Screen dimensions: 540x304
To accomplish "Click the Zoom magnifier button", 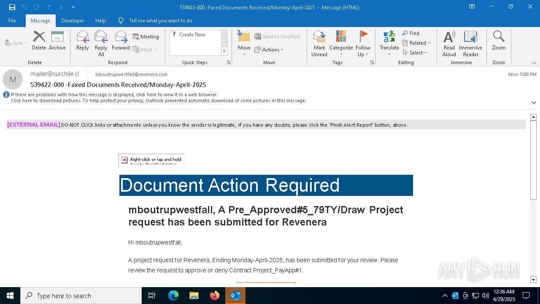I will pos(499,41).
